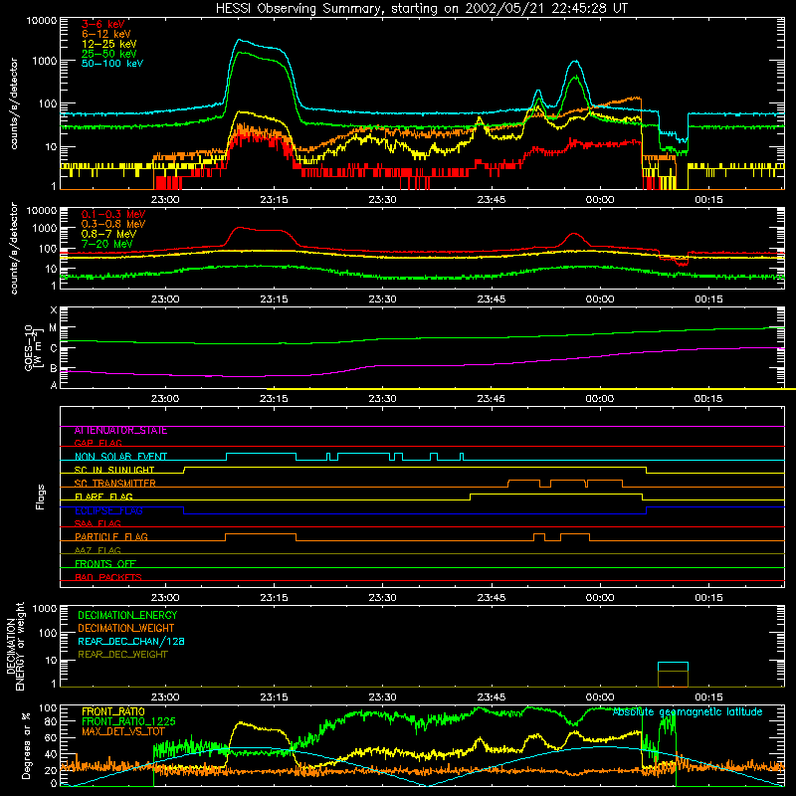This screenshot has width=796, height=796.
Task: Click the M class label on GOES axis
Action: point(53,328)
